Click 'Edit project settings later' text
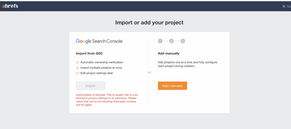This screenshot has width=291, height=129. click(97, 73)
